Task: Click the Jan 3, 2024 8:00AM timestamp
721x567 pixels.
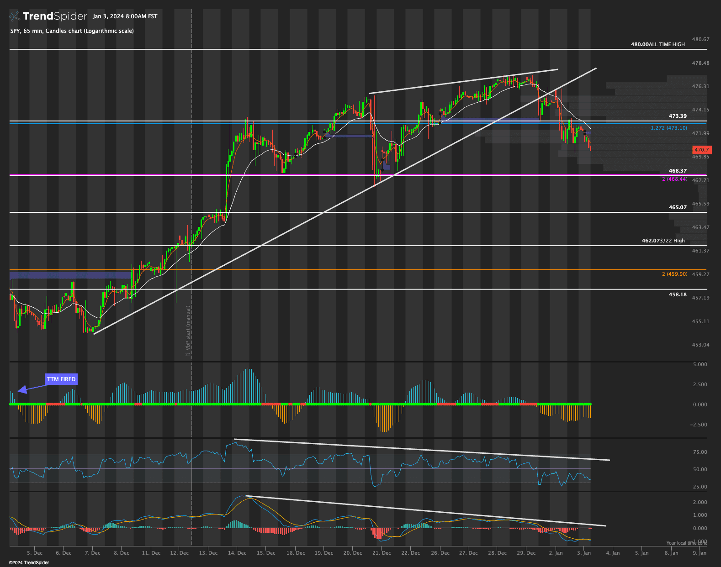Action: [125, 16]
